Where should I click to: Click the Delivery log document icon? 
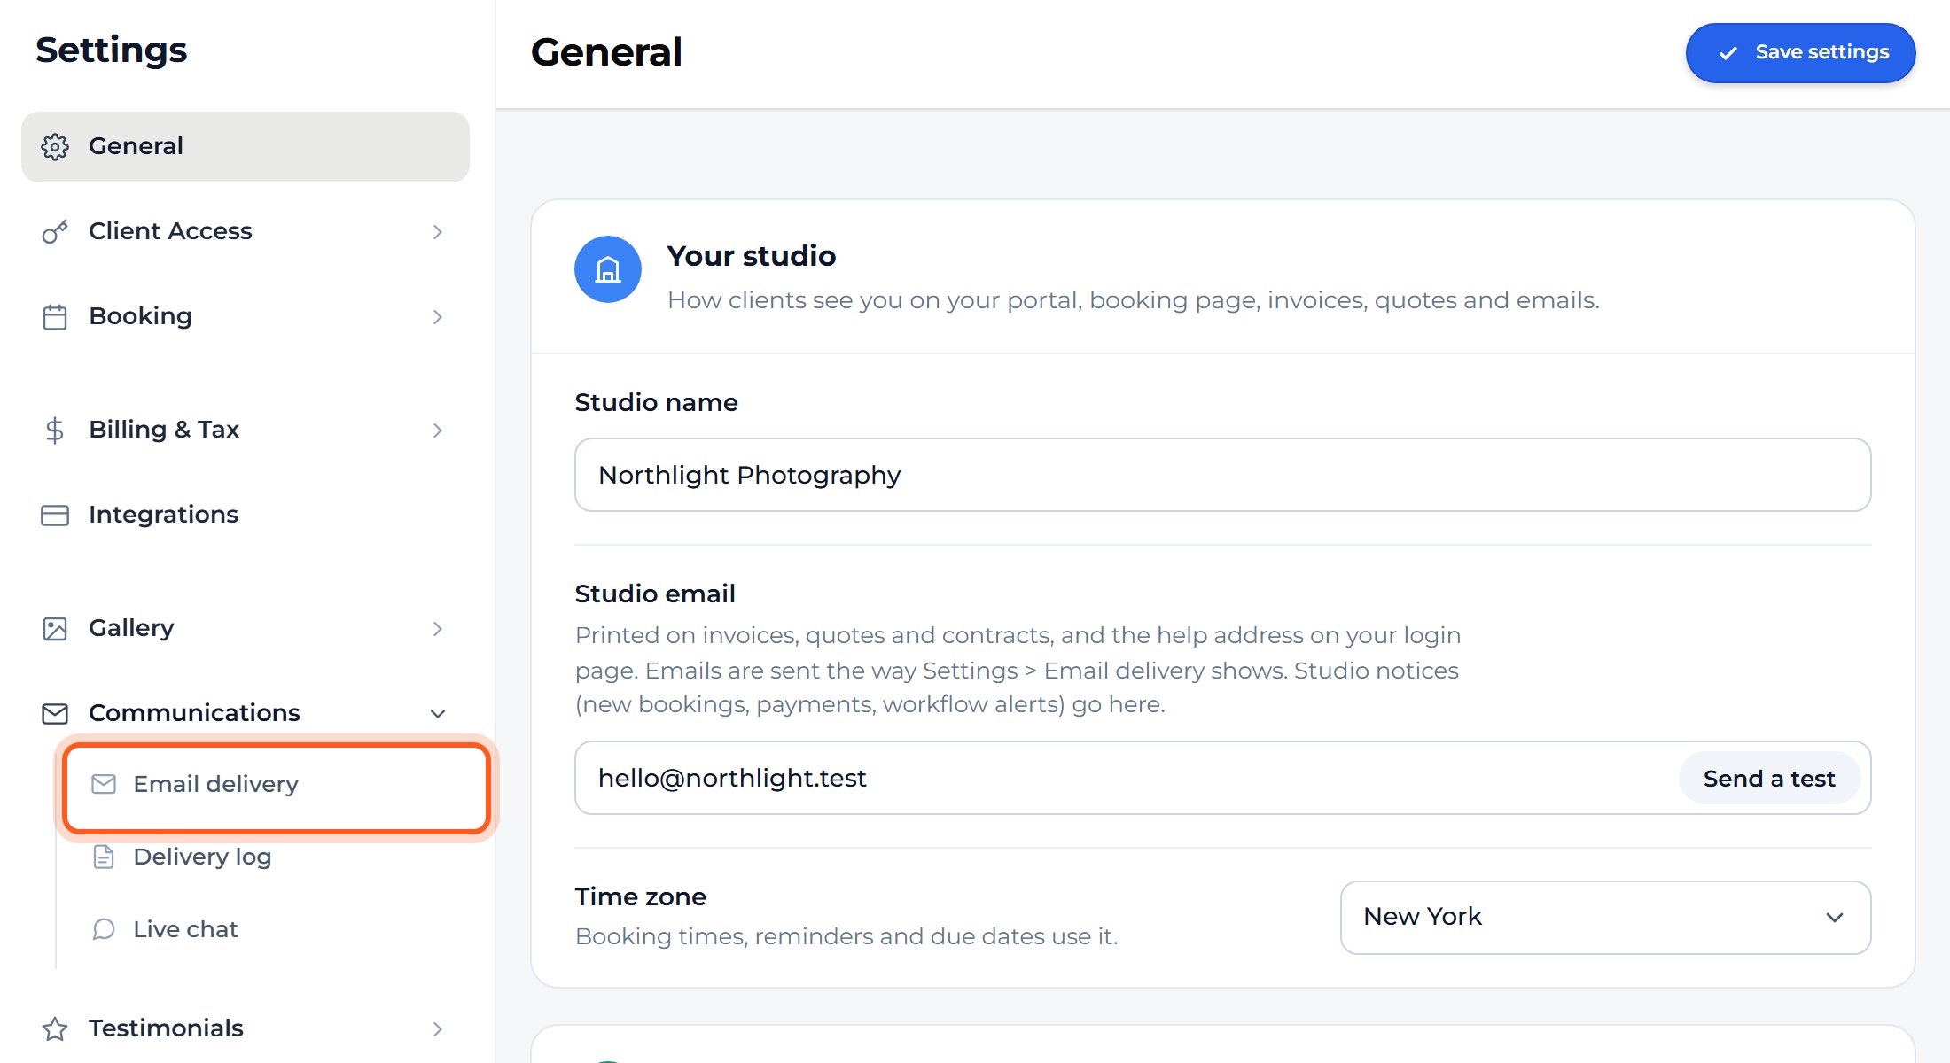[104, 857]
